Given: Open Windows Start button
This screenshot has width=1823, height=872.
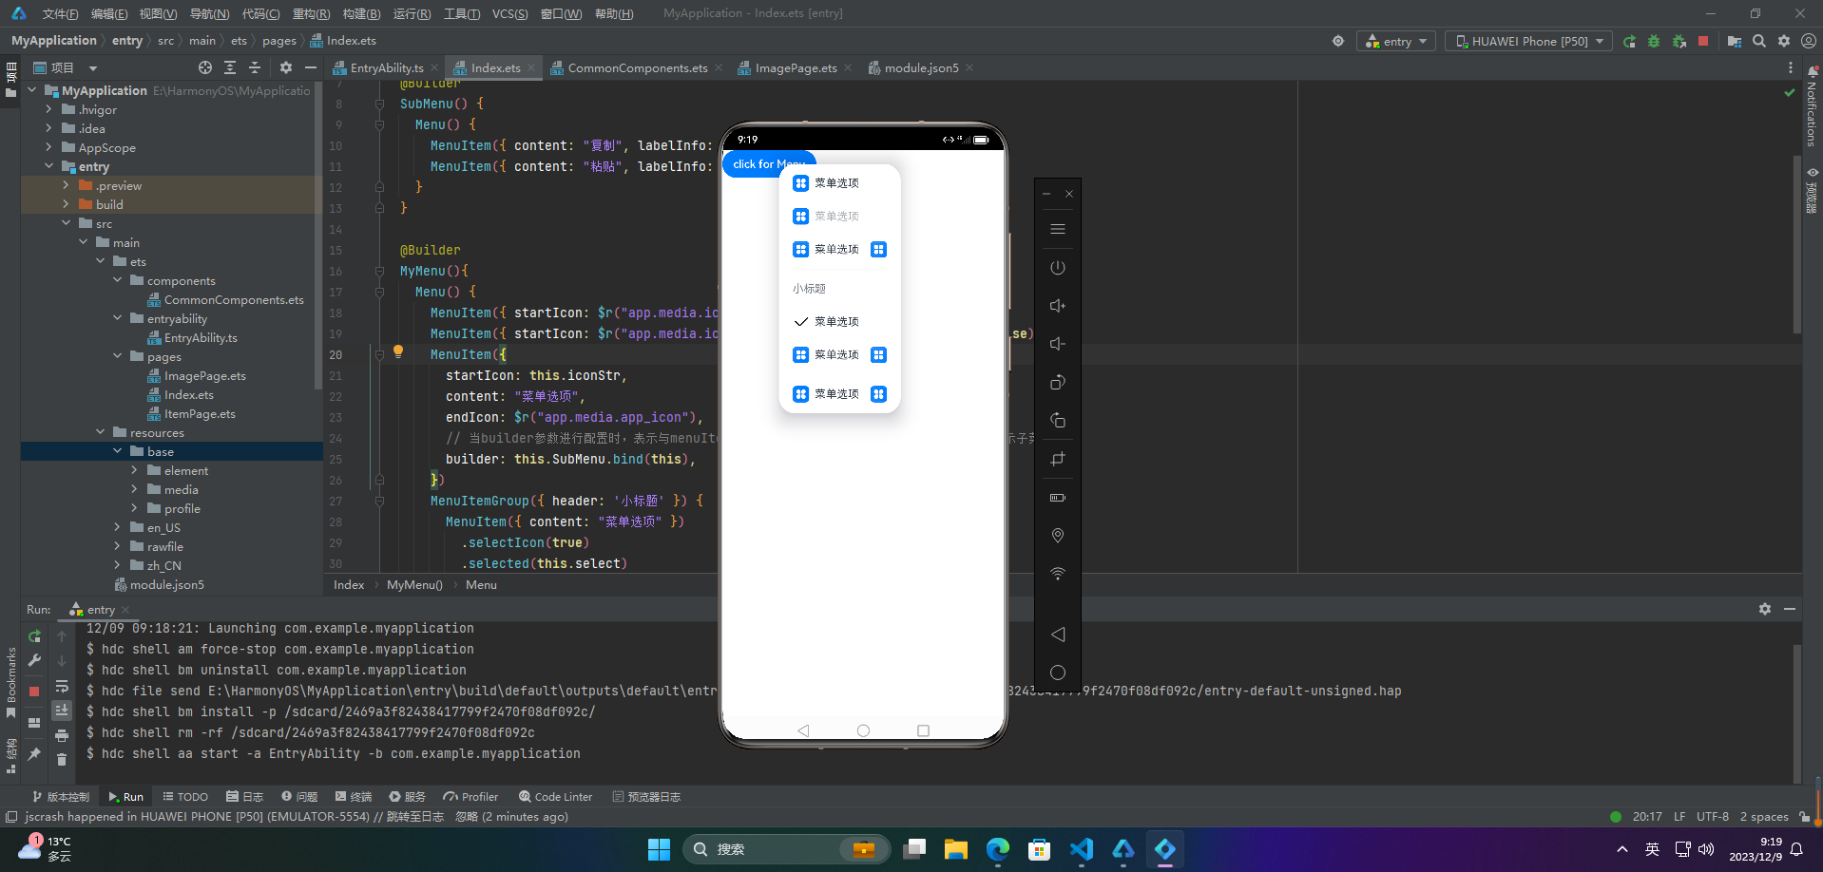Looking at the screenshot, I should (660, 849).
